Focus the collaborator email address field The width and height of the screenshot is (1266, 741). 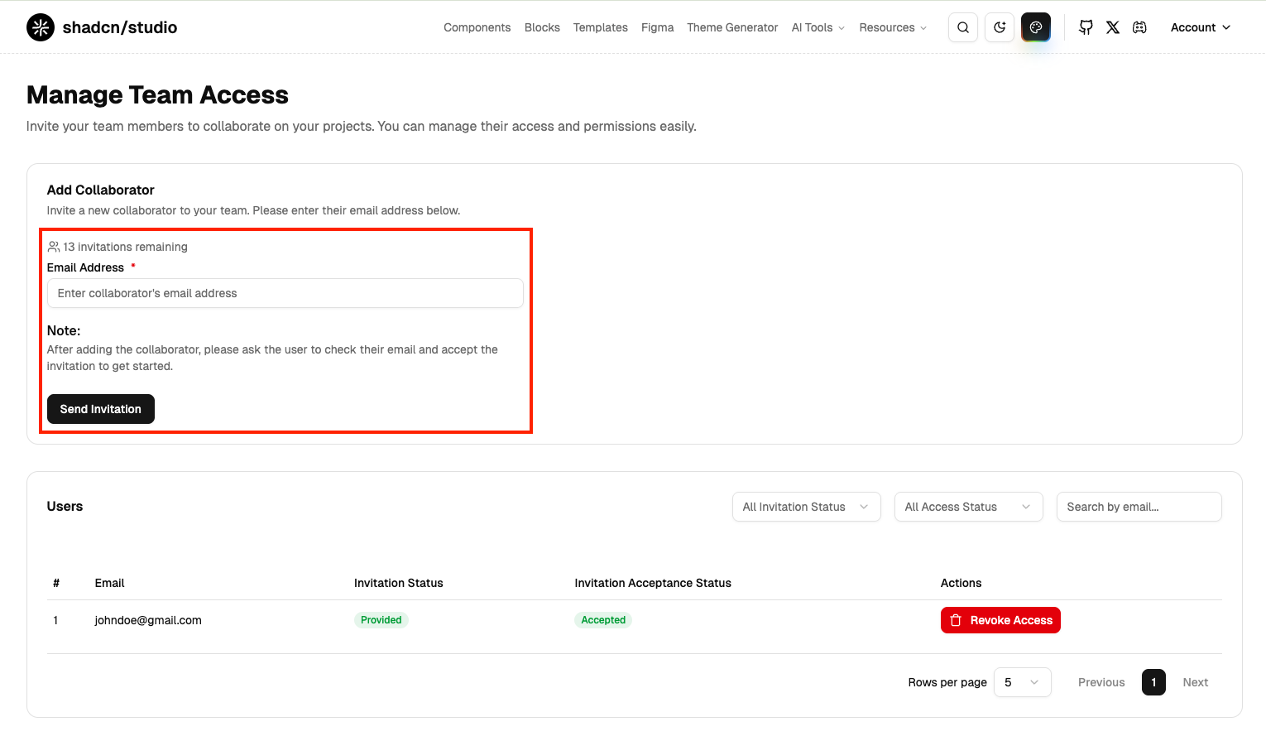(285, 293)
